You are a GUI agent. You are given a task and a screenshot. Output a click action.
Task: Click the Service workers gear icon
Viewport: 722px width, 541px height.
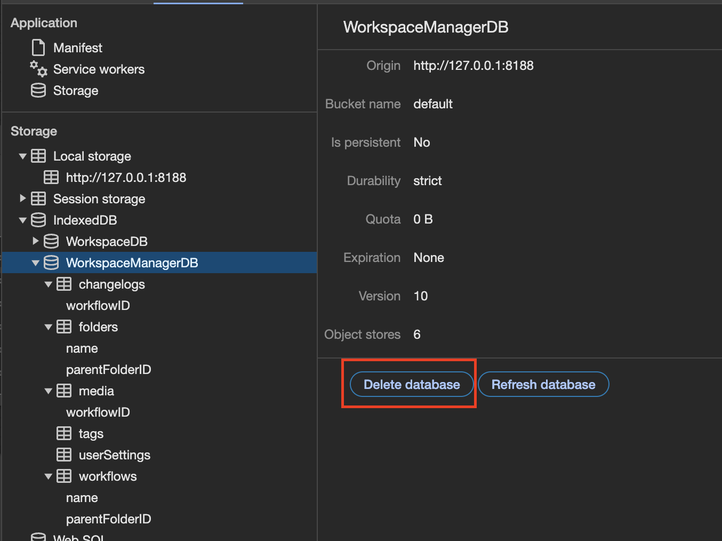tap(38, 69)
